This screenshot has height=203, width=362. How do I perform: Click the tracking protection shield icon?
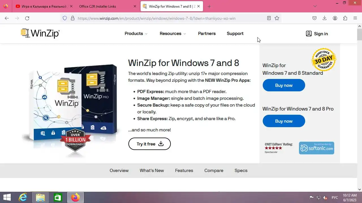[x=65, y=18]
